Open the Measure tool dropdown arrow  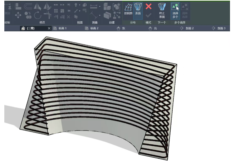click(x=100, y=15)
